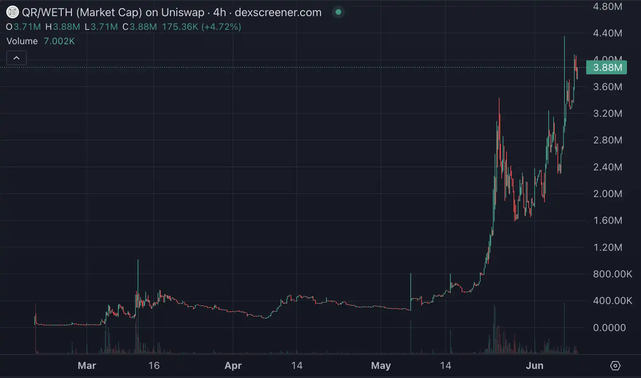Screen dimensions: 641x378
Task: Collapse the indicator legend with chevron
Action: pyautogui.click(x=16, y=58)
